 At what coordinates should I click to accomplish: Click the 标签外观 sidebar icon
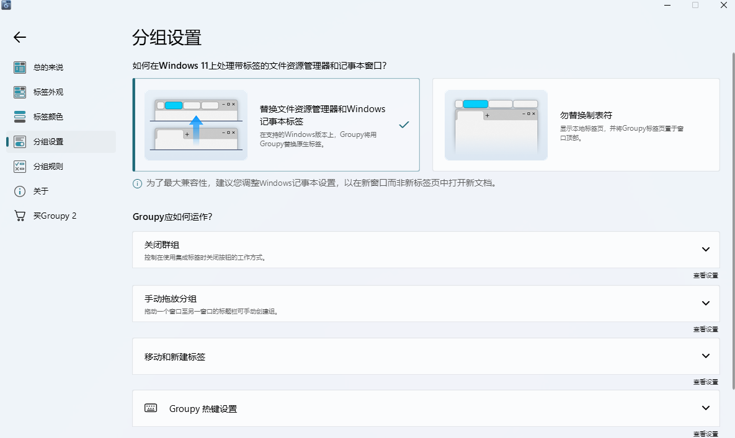click(x=20, y=92)
